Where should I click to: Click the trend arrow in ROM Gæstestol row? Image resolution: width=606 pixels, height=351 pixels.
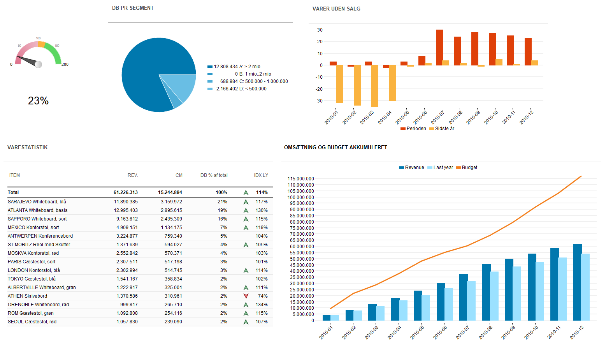point(246,313)
